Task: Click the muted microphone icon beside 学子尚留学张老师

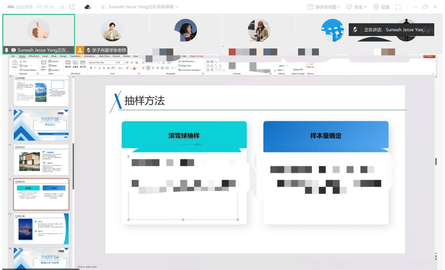Action: pyautogui.click(x=88, y=50)
